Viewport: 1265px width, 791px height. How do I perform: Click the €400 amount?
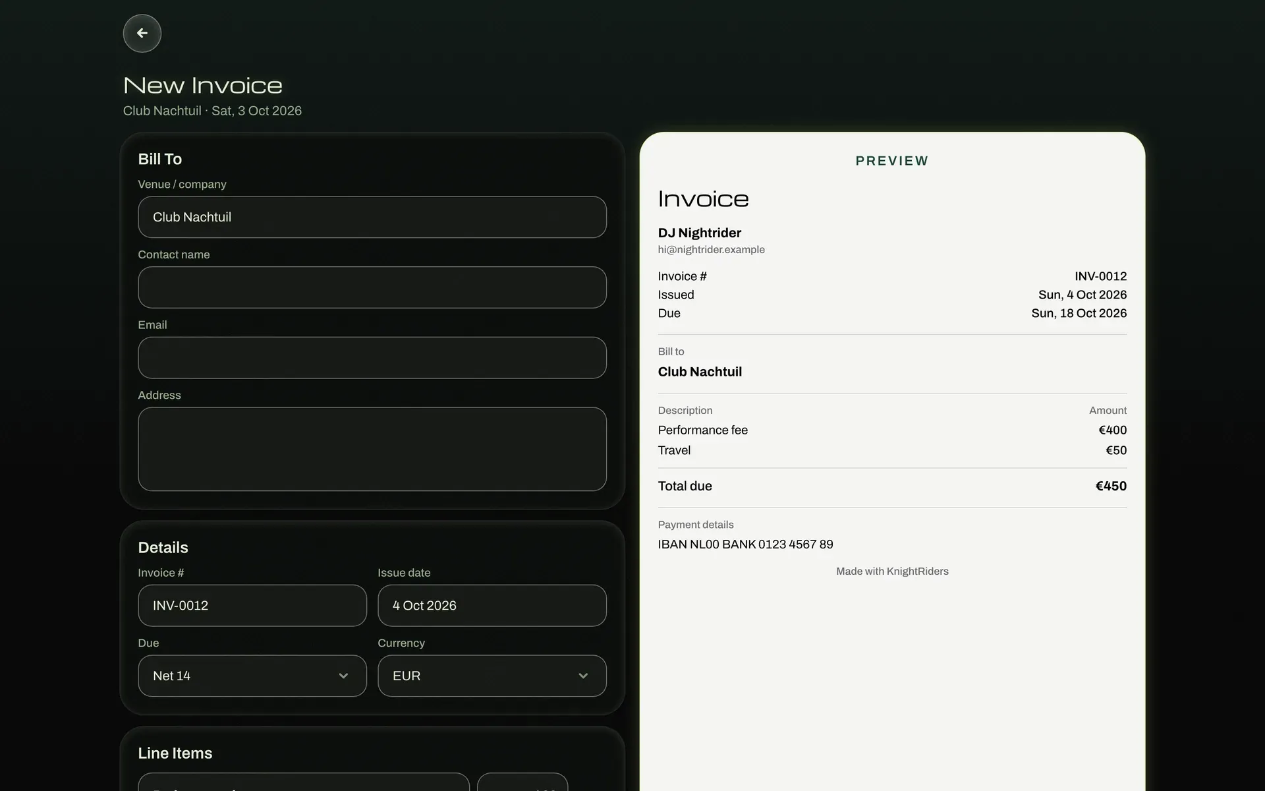click(x=1113, y=430)
